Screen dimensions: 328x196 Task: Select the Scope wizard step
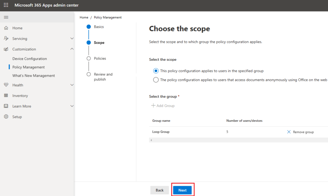(x=99, y=43)
